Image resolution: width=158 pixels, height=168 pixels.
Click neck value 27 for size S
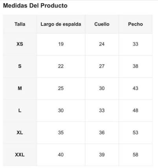point(102,66)
